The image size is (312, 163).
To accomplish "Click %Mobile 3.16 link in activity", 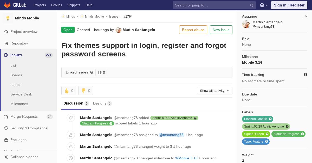I will coord(186,158).
